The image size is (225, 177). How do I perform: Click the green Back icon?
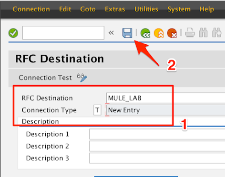click(x=145, y=33)
